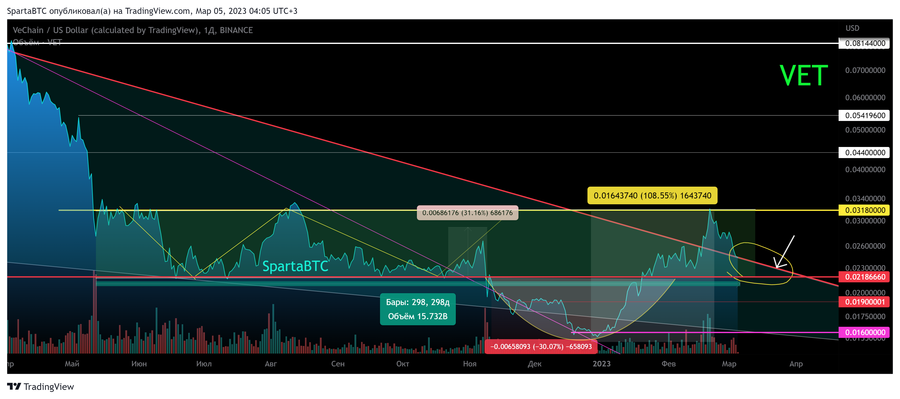The width and height of the screenshot is (900, 399).
Task: Click the yellow 108.55% measurement label
Action: 652,195
